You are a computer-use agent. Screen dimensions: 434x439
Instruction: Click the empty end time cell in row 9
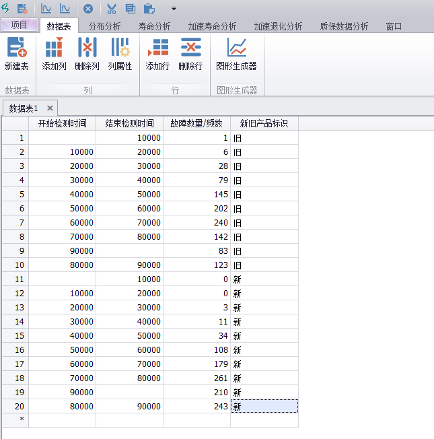[130, 251]
